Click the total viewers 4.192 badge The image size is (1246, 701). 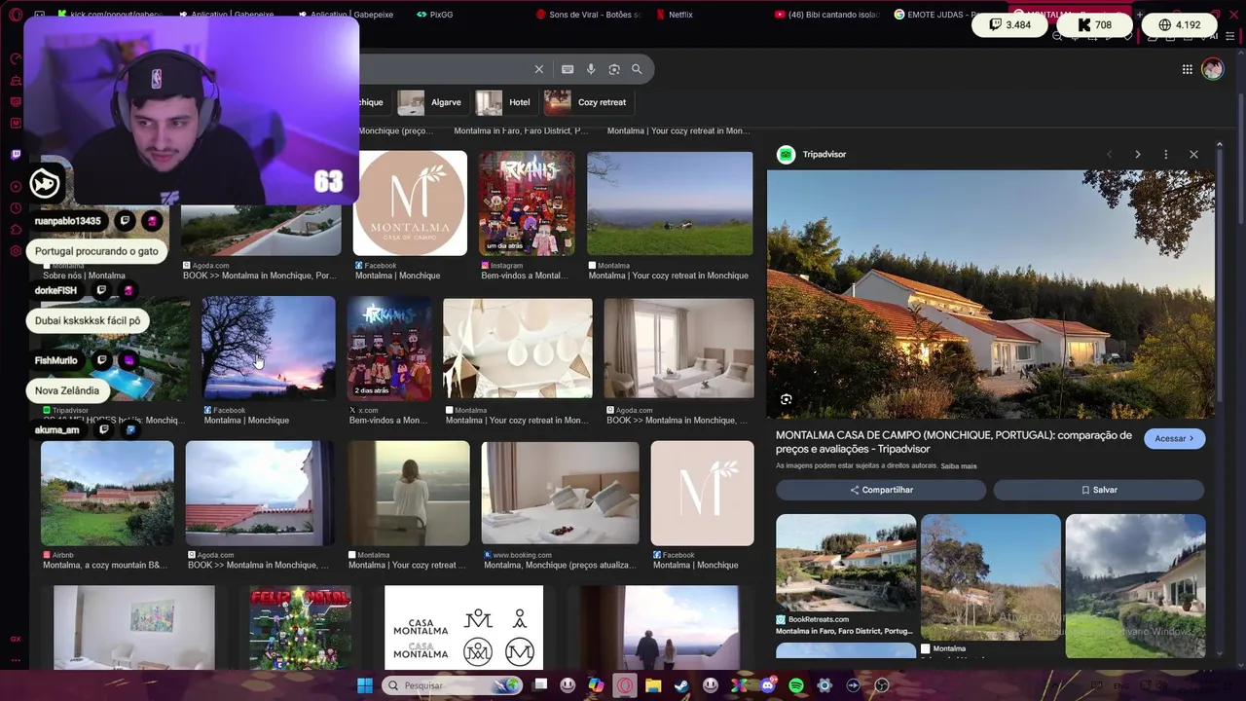[1180, 25]
